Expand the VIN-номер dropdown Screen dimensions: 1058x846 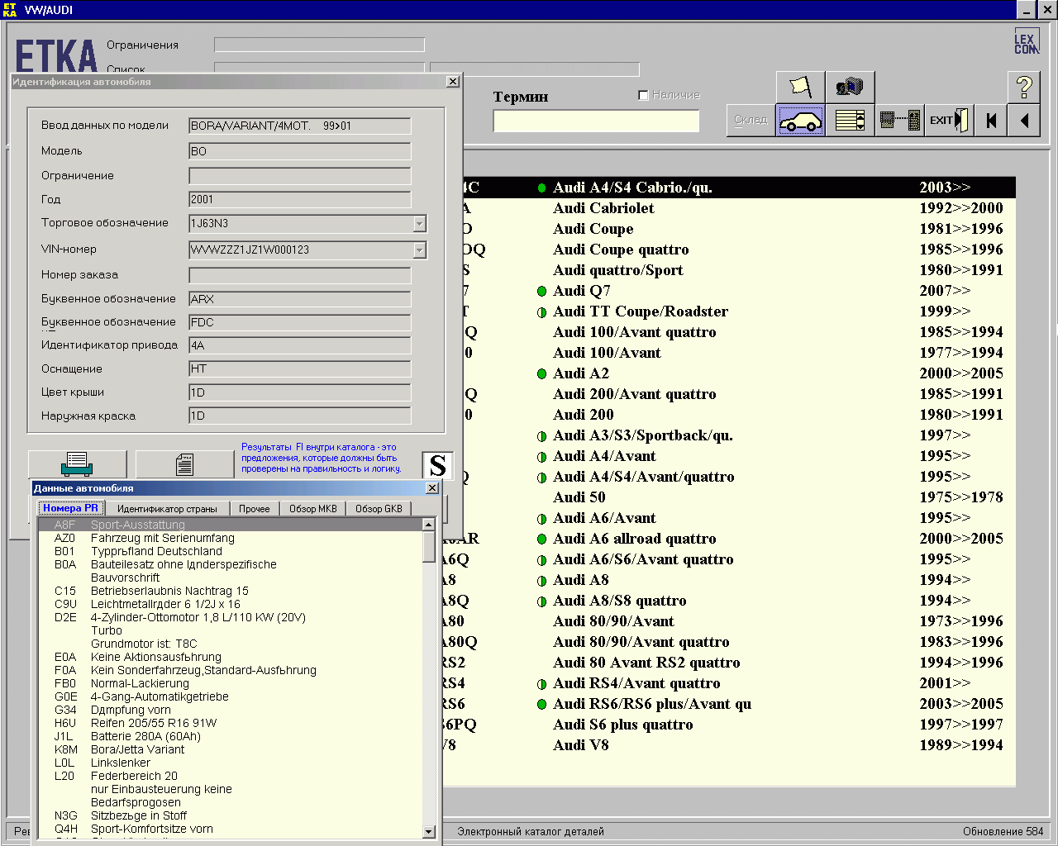(x=419, y=250)
